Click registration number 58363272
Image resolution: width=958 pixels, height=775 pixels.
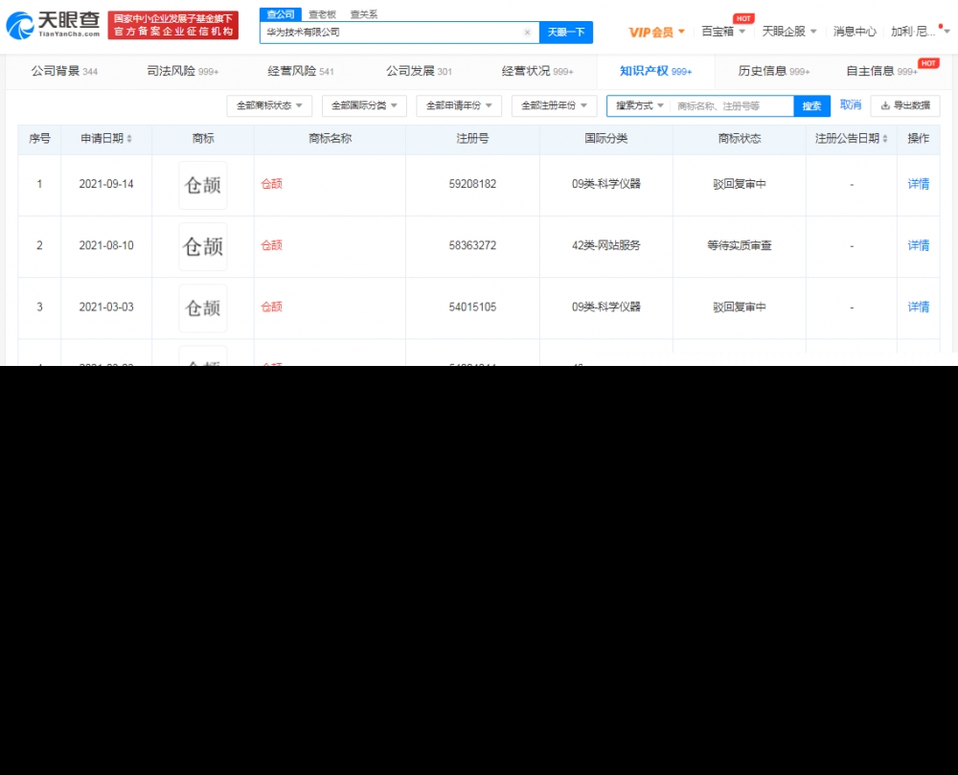coord(472,245)
